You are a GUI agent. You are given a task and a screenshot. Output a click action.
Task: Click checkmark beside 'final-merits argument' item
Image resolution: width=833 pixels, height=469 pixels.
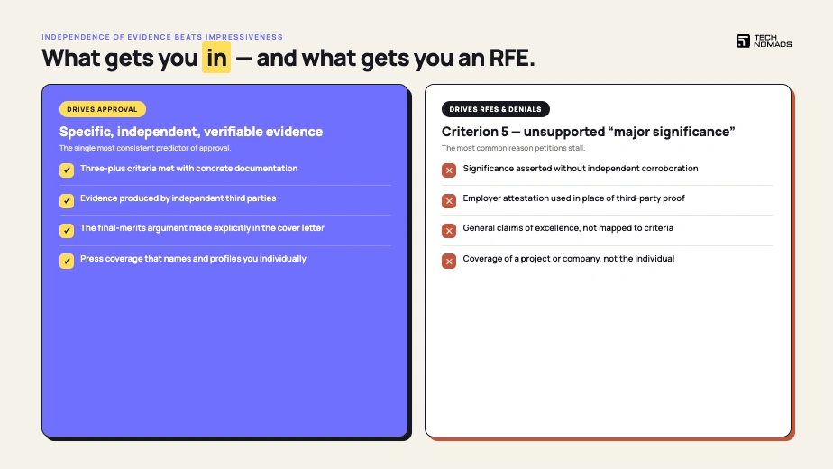[67, 230]
